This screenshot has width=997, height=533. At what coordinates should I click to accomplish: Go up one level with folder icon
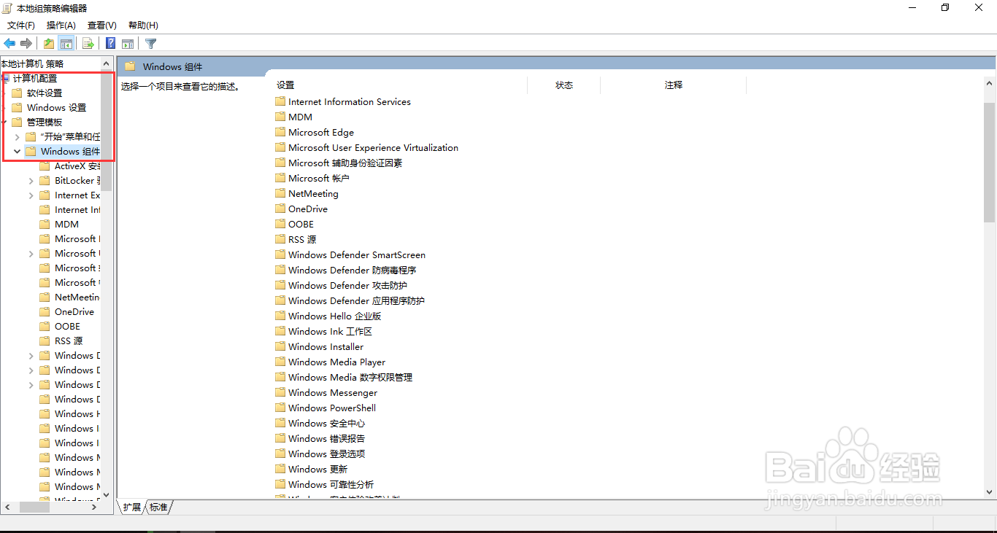[49, 44]
